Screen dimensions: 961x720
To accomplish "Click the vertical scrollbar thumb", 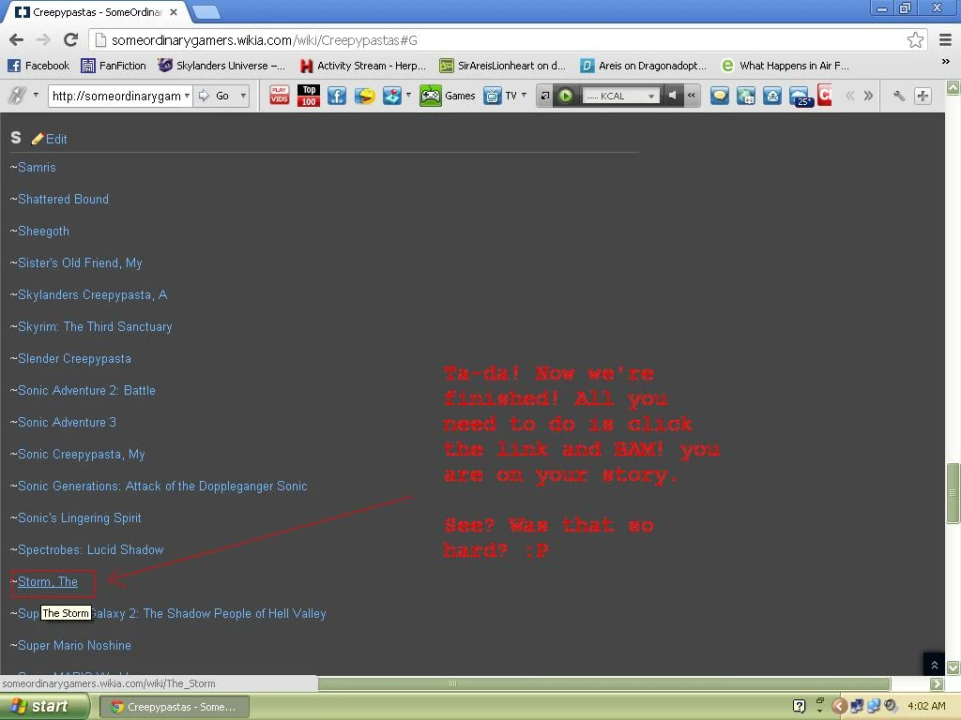I will (953, 493).
